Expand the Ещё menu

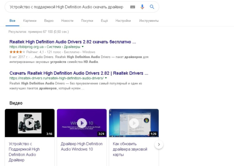(104, 21)
